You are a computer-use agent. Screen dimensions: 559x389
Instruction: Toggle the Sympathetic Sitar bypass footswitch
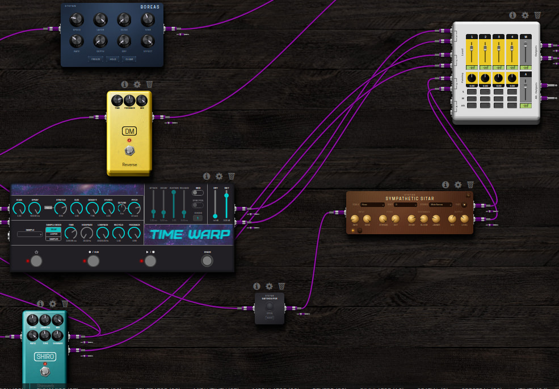click(x=360, y=230)
